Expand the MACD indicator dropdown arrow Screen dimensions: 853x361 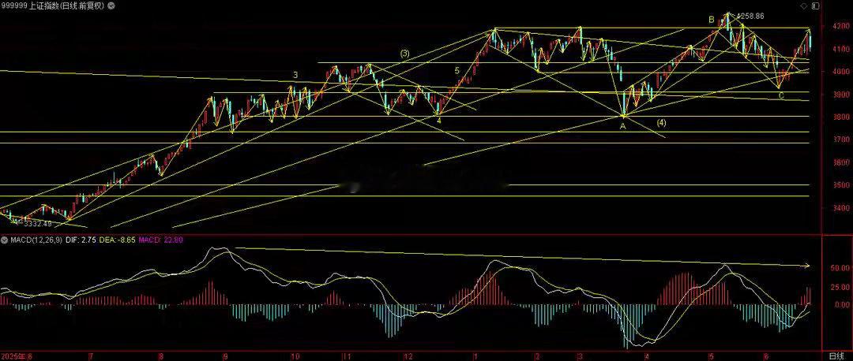pyautogui.click(x=4, y=240)
